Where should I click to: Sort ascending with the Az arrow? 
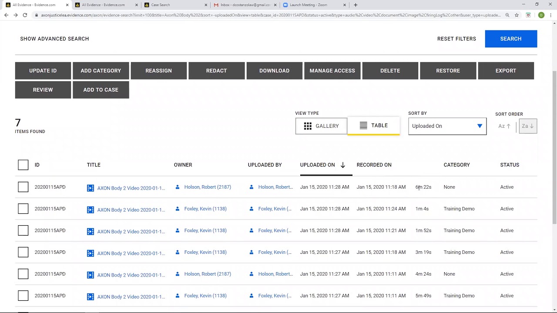[x=504, y=126]
